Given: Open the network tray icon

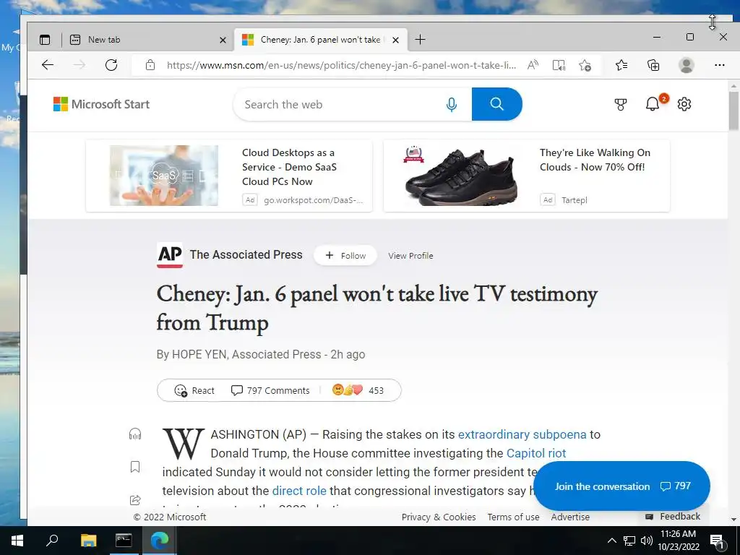Looking at the screenshot, I should [x=629, y=541].
